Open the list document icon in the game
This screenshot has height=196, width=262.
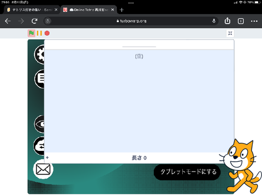[39, 79]
